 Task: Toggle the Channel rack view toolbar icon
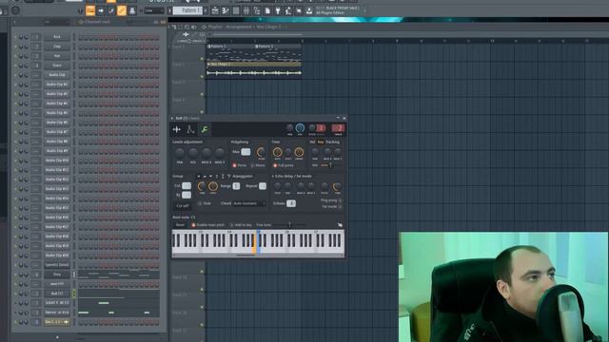[236, 10]
